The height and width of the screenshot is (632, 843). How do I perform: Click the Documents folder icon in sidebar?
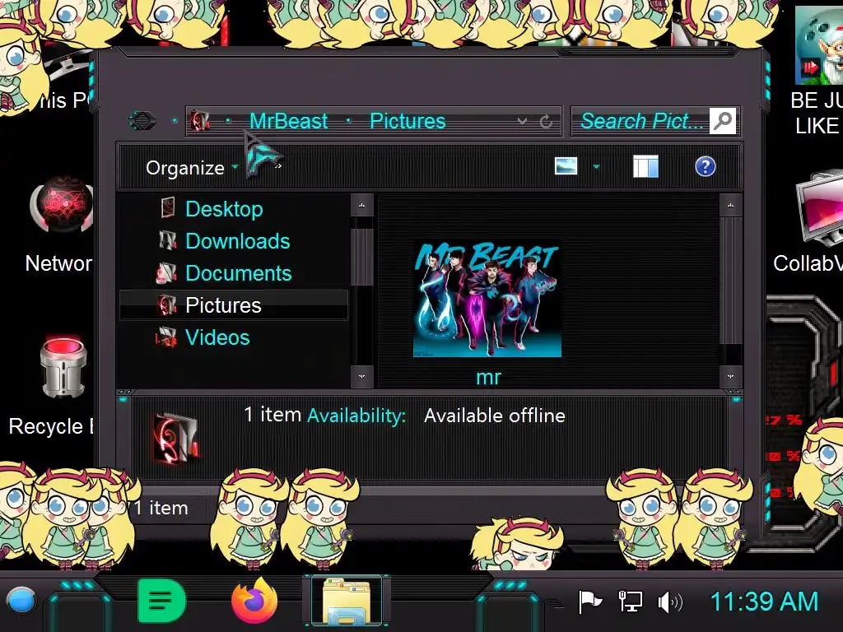(166, 272)
